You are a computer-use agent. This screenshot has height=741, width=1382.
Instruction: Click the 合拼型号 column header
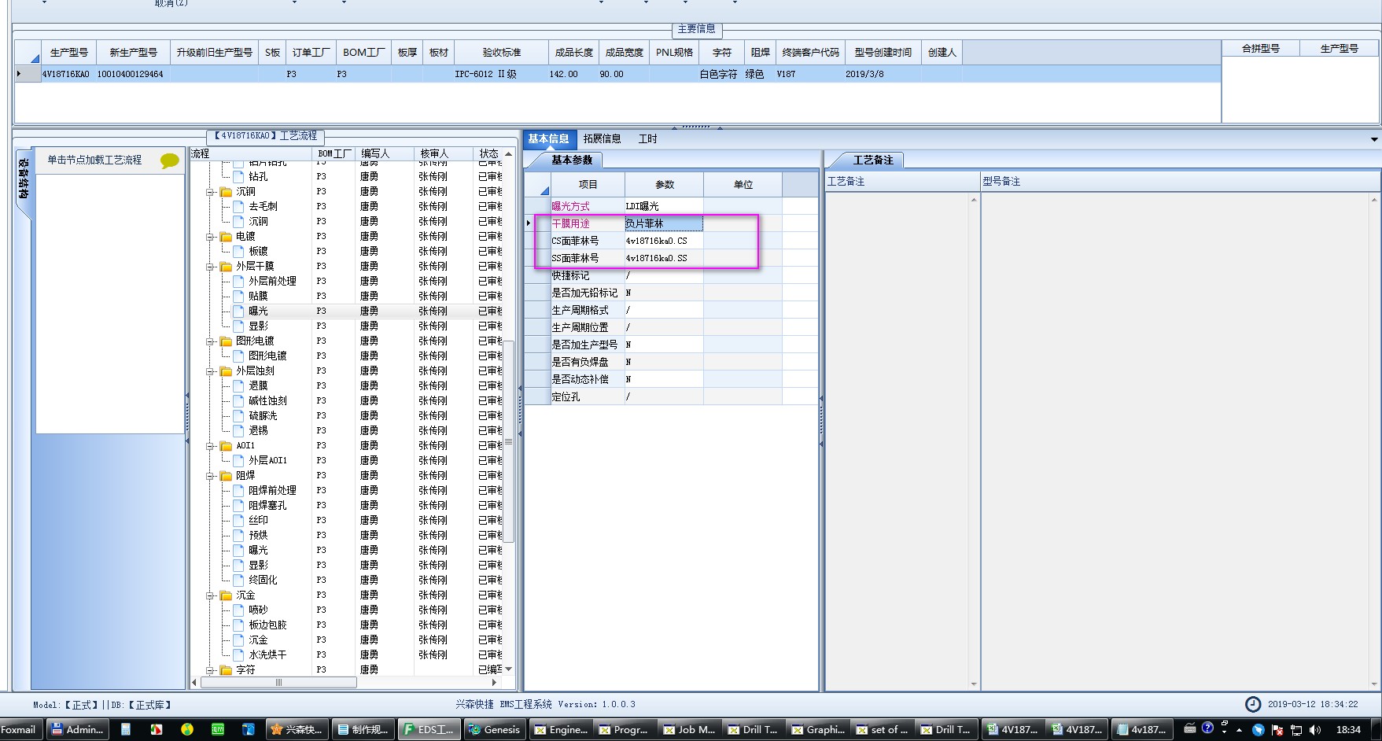[1261, 49]
